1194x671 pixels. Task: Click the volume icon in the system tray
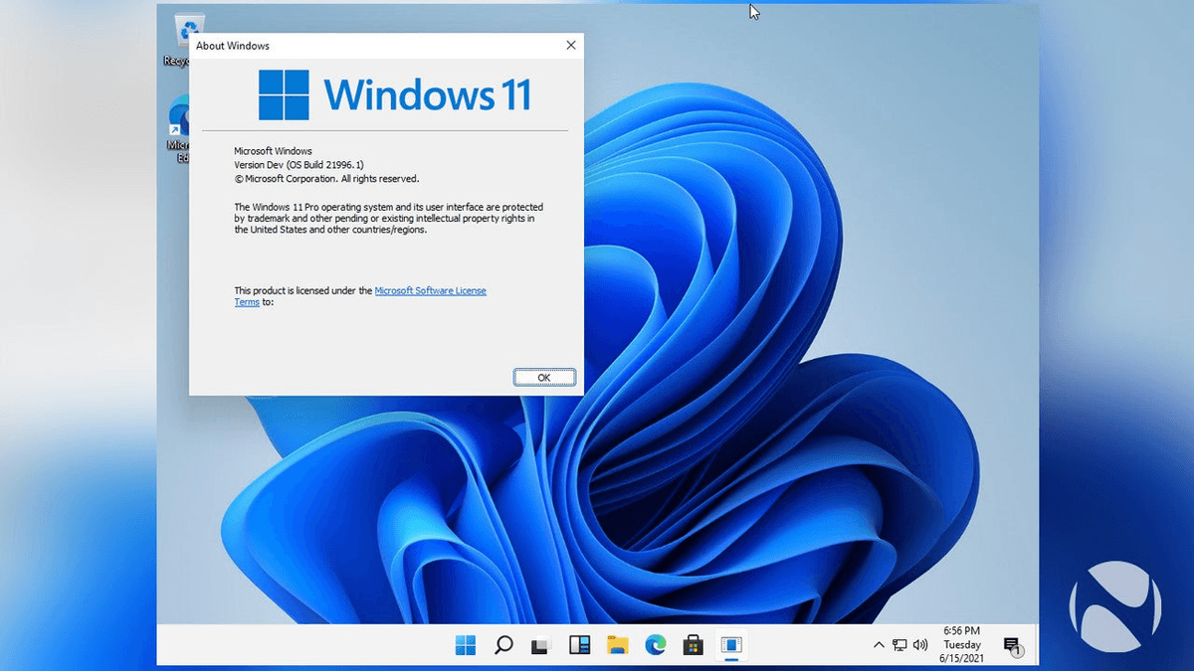pos(920,644)
